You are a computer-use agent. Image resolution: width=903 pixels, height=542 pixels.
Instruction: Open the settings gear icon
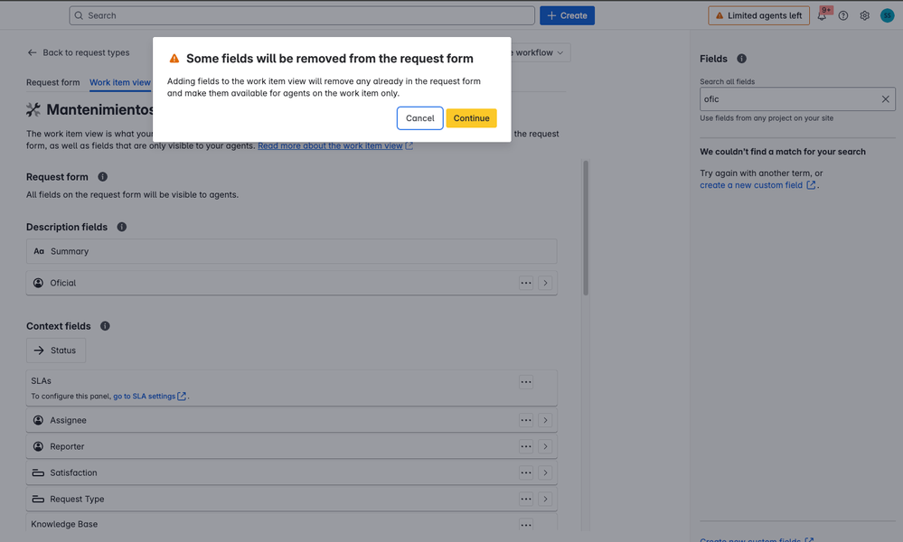coord(864,15)
